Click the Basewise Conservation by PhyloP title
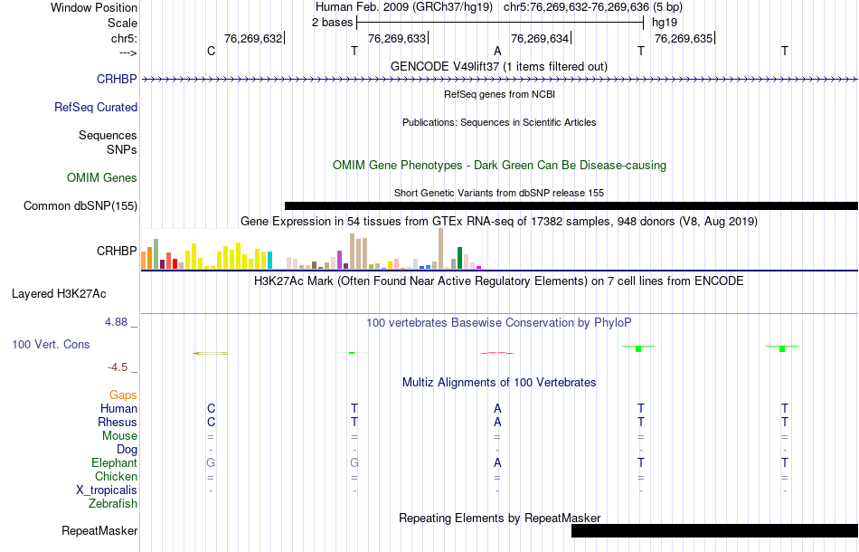The image size is (859, 552). pyautogui.click(x=498, y=322)
